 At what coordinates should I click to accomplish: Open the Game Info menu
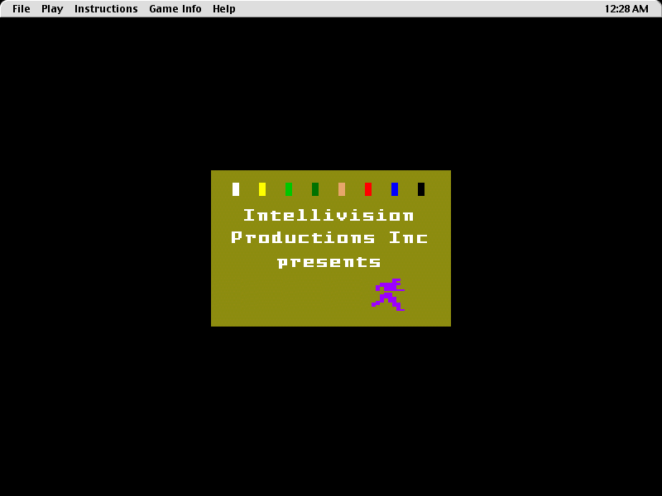click(x=175, y=9)
